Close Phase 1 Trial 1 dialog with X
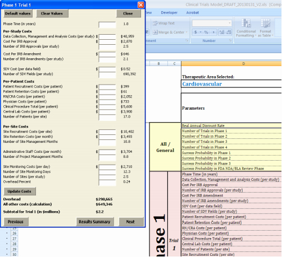The height and width of the screenshot is (257, 282). point(141,5)
